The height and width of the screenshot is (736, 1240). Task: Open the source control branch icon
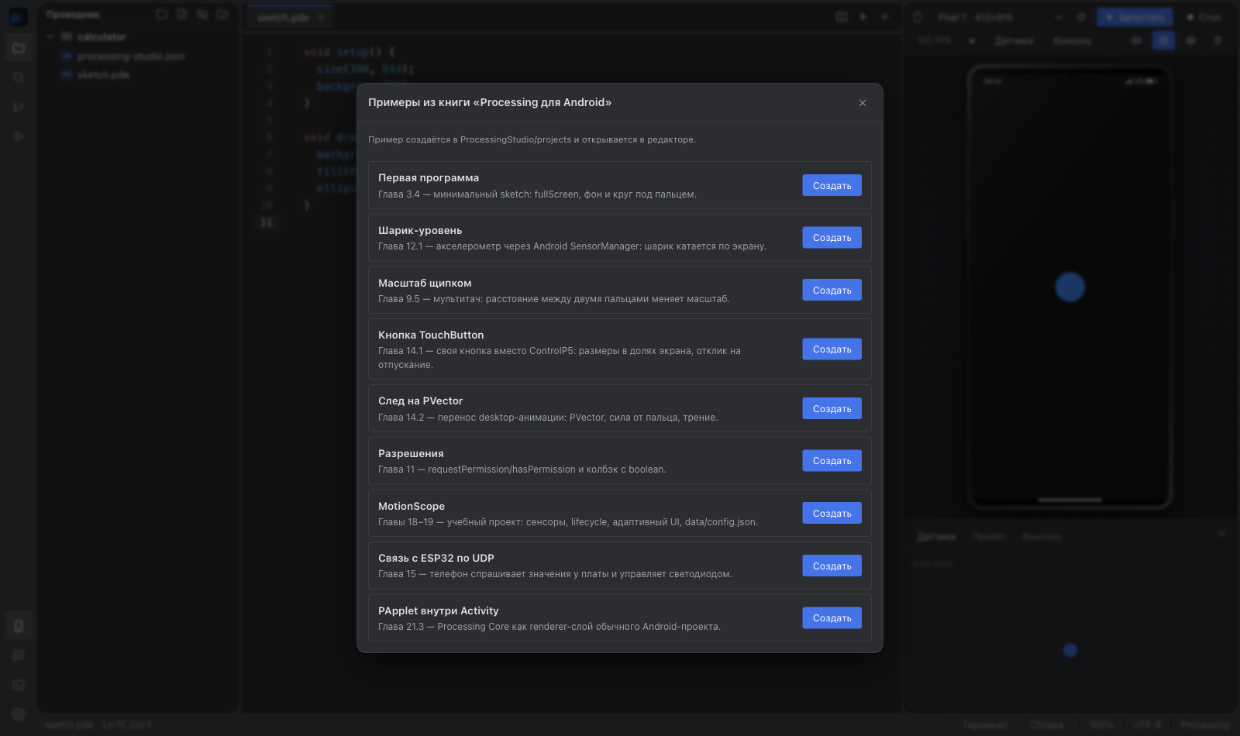tap(19, 107)
